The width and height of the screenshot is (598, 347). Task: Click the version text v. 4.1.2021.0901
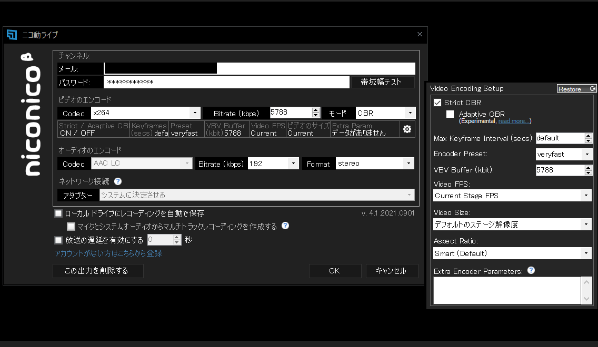[388, 213]
